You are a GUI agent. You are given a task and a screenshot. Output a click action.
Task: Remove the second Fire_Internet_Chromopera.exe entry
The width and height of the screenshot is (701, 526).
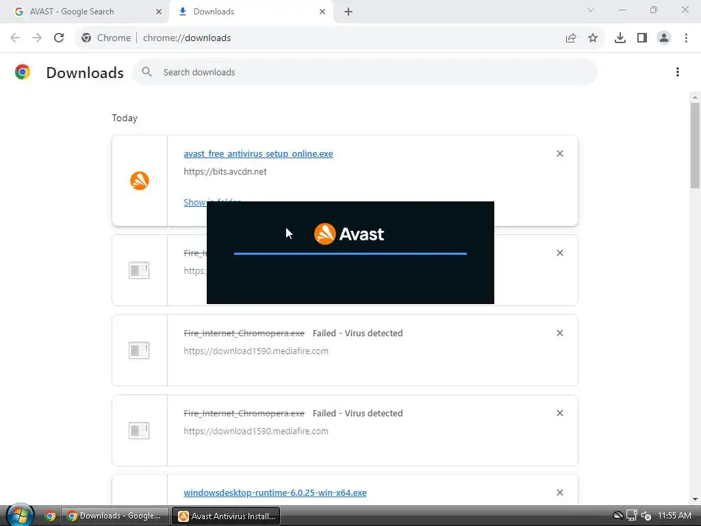click(560, 333)
